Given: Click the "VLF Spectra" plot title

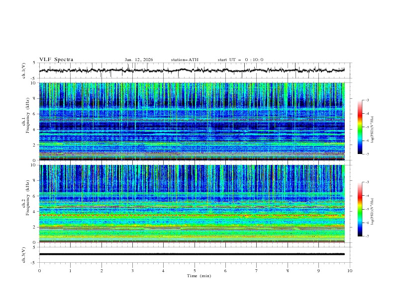Looking at the screenshot, I should point(56,60).
